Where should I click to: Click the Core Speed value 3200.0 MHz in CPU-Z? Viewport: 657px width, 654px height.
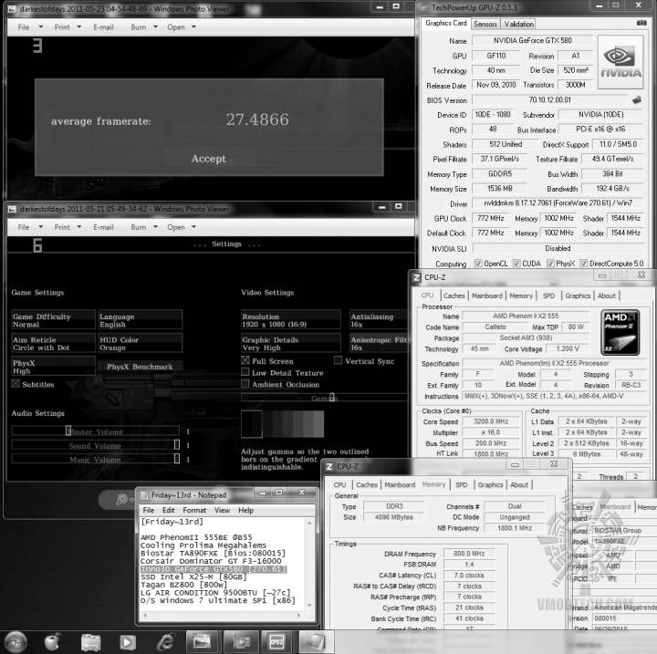[491, 421]
